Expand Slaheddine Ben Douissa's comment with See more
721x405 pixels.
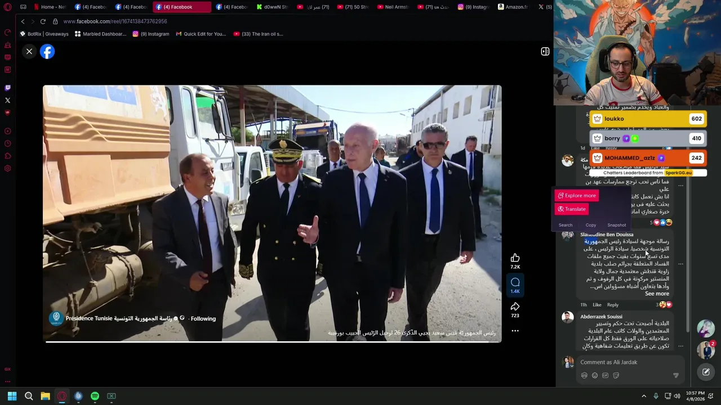(657, 294)
